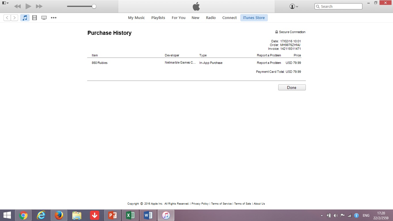The height and width of the screenshot is (221, 393).
Task: Open the Playlists tab
Action: [x=158, y=18]
